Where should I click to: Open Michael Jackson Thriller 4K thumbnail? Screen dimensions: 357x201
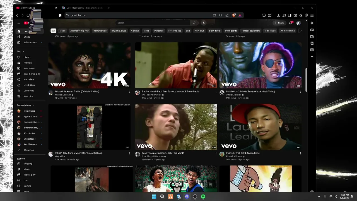tap(89, 65)
